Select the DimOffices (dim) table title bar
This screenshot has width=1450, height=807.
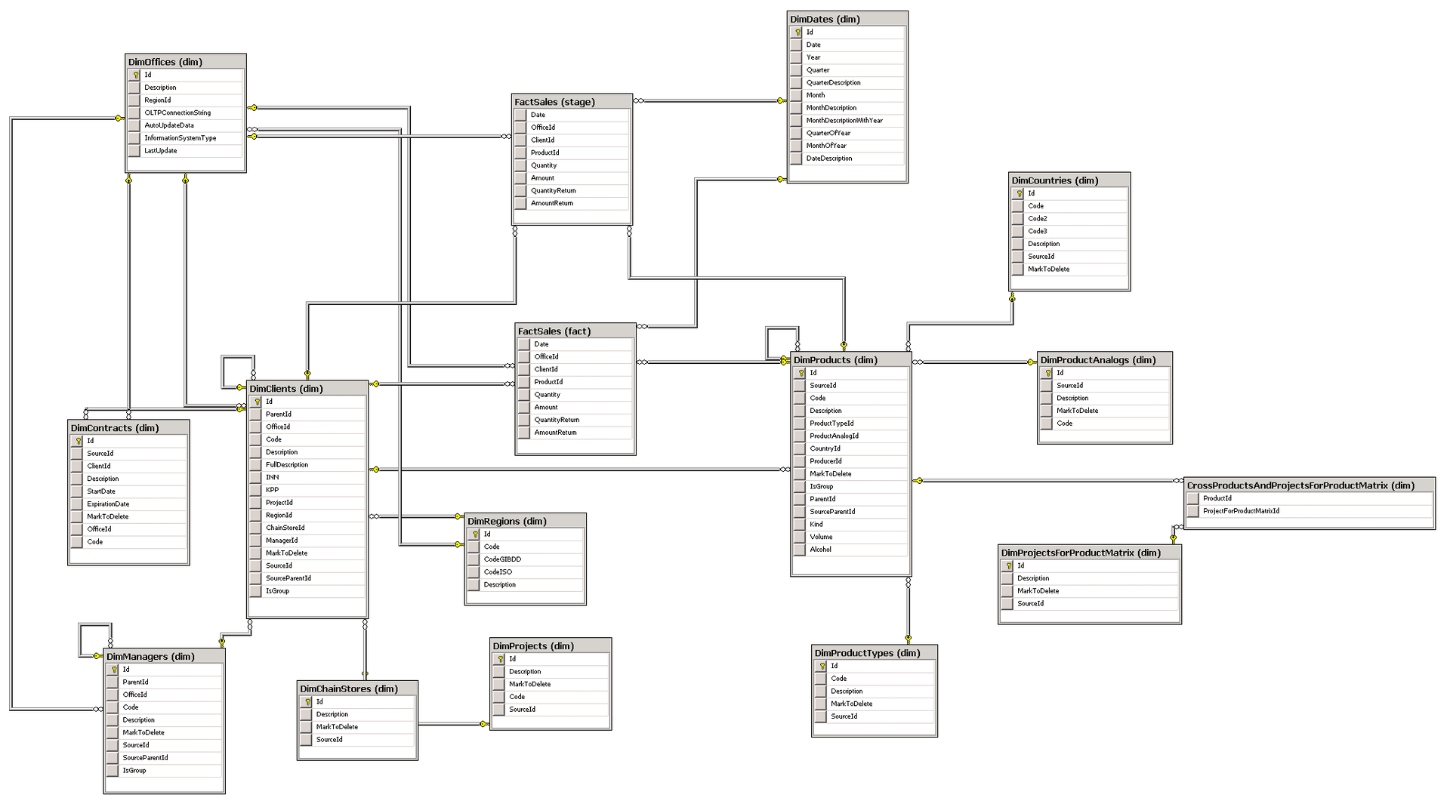coord(186,62)
